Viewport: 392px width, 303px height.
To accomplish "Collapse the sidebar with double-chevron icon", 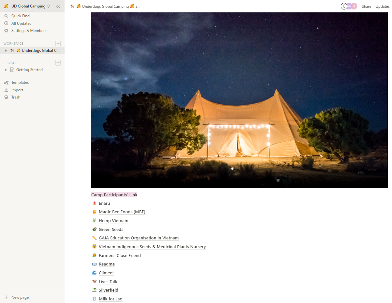I will [x=58, y=6].
